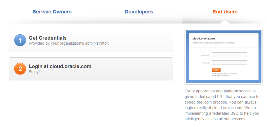Click the cloud.oracle.com title in the preview
Image resolution: width=267 pixels, height=127 pixels.
point(204,39)
